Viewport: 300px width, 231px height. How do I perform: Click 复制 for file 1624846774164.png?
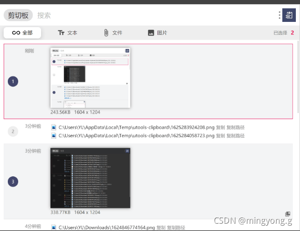click(x=161, y=228)
